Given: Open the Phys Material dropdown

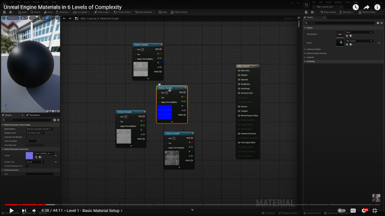Looking at the screenshot, I should point(359,32).
